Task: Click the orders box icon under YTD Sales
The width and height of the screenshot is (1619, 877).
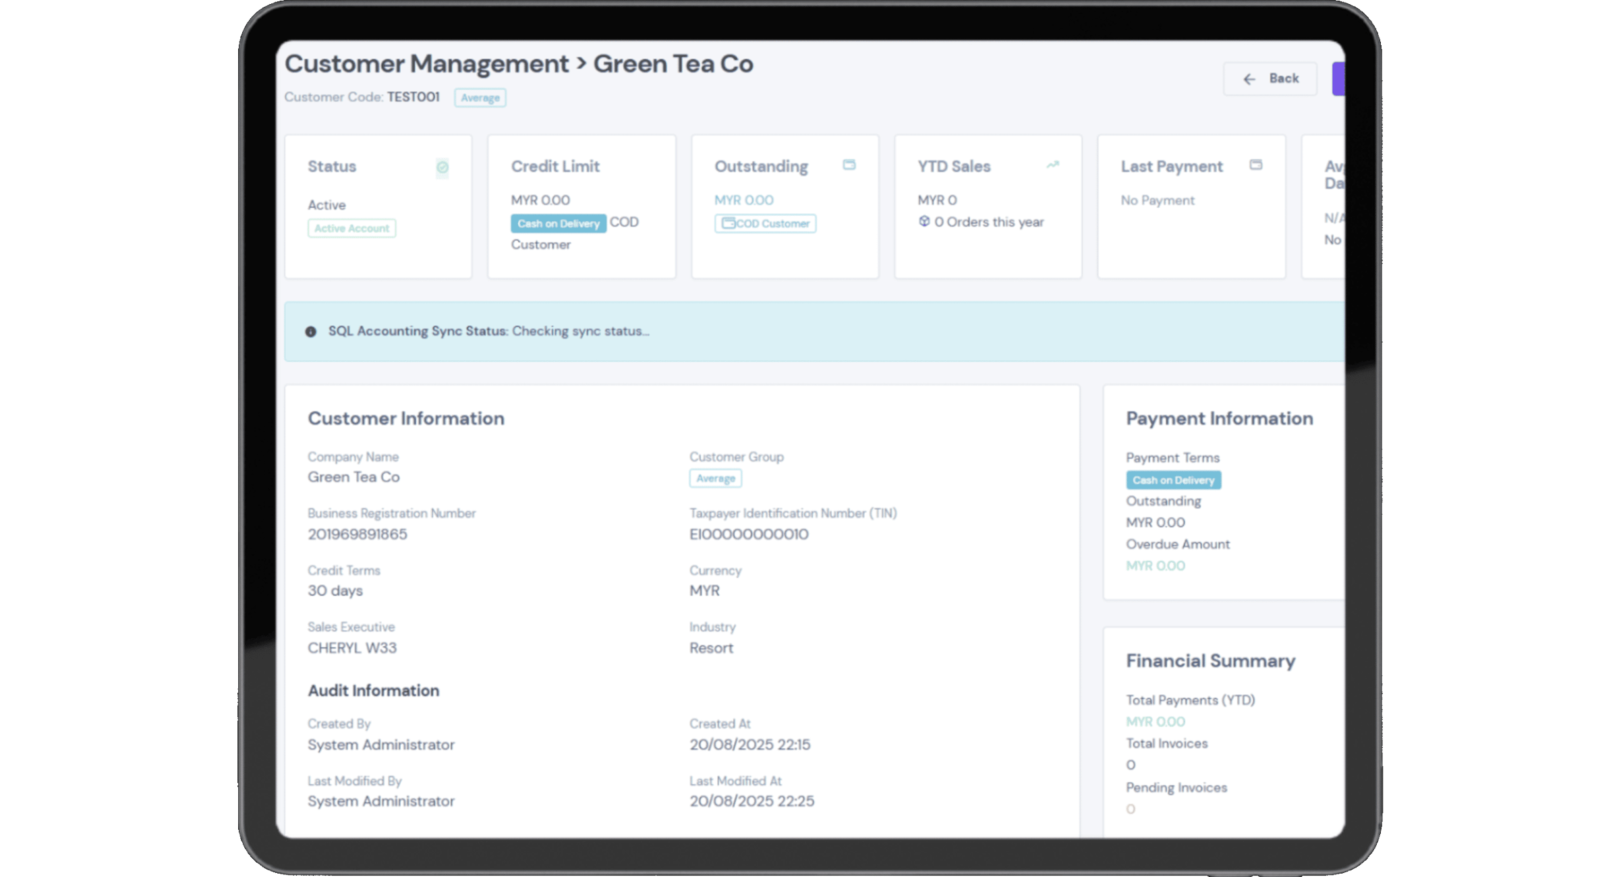Action: point(924,221)
